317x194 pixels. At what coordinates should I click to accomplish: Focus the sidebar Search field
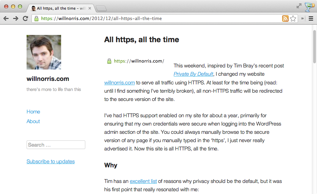[56, 145]
